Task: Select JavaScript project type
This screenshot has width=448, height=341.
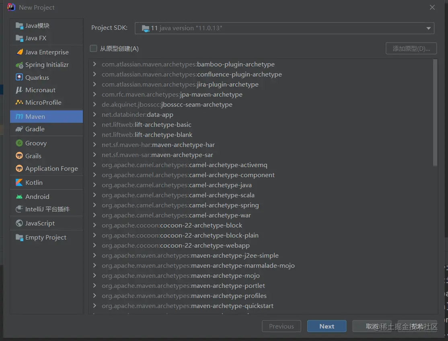Action: point(47,223)
